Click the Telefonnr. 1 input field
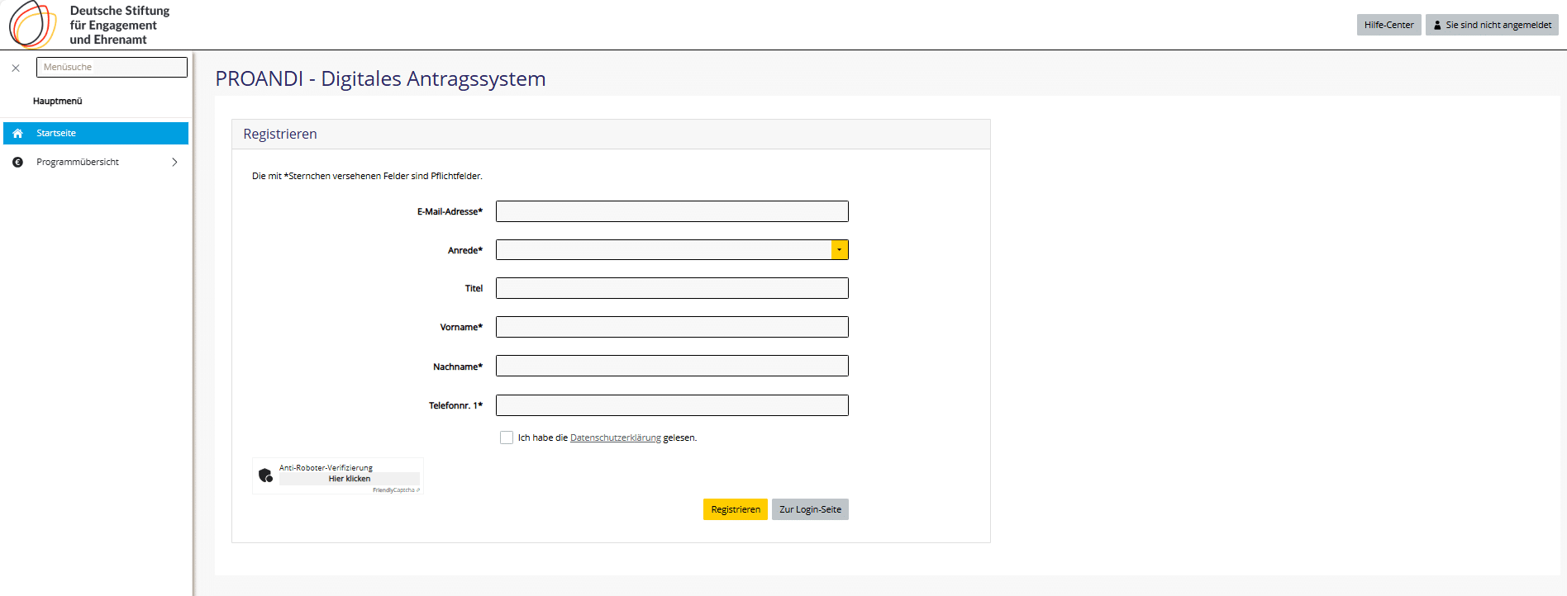Image resolution: width=1567 pixels, height=596 pixels. point(672,405)
